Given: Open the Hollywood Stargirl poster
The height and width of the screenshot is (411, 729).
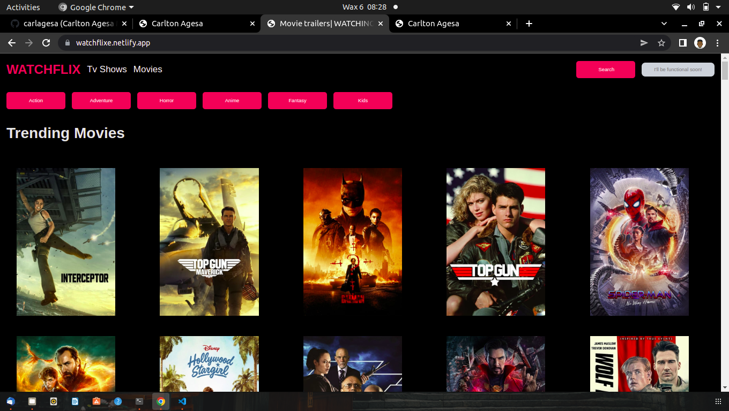Looking at the screenshot, I should (209, 364).
